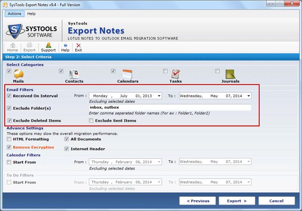Image resolution: width=302 pixels, height=211 pixels.
Task: Open the Help menu in menu bar
Action: tap(31, 14)
